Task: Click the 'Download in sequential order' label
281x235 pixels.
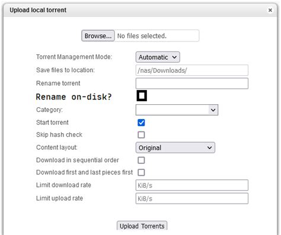Action: [78, 160]
